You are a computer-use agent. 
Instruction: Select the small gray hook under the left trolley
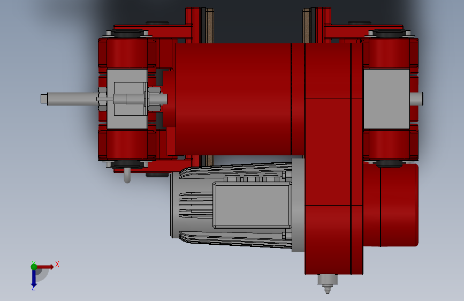coord(127,176)
